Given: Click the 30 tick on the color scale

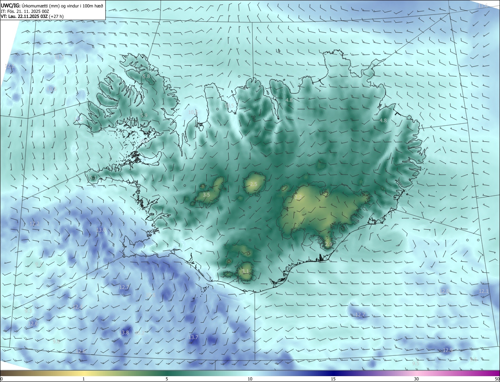Looking at the screenshot, I should 416,379.
